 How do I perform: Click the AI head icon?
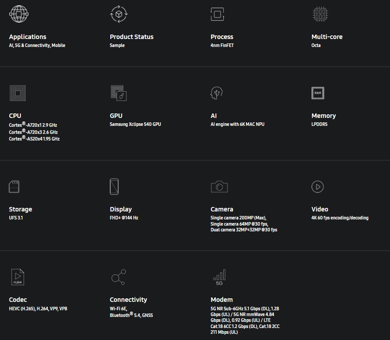point(216,93)
